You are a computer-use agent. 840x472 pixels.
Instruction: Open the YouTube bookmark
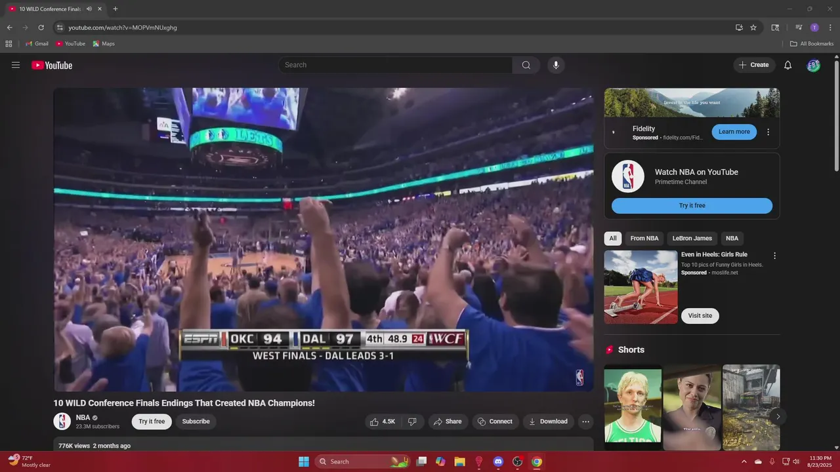pos(71,44)
